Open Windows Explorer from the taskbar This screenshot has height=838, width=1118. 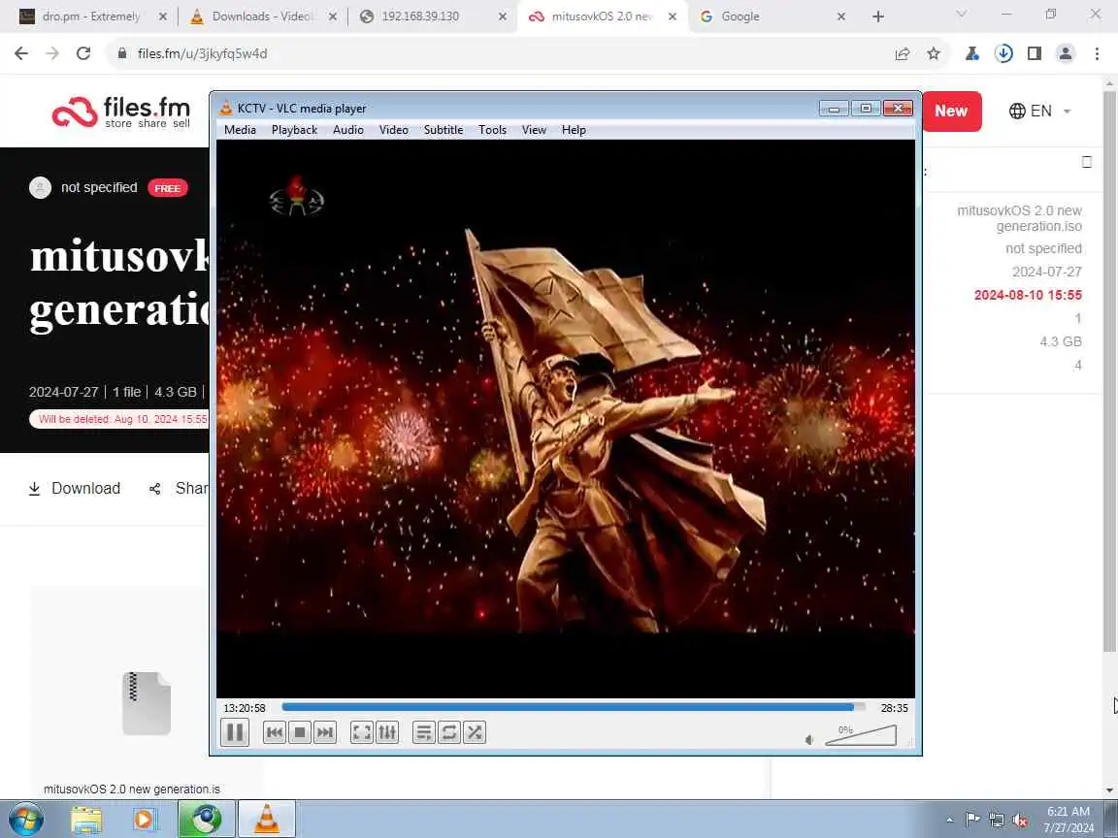(86, 820)
